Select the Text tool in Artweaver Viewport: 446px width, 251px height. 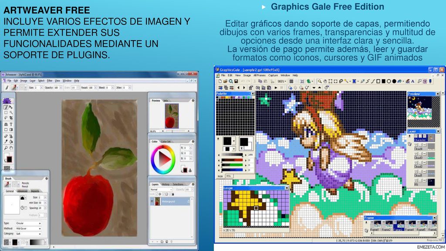pos(11,124)
